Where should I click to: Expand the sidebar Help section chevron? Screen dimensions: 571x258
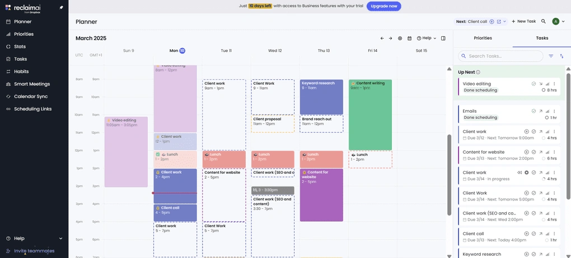point(61,238)
